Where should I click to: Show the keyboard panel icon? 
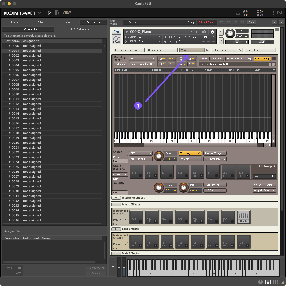[268, 282]
